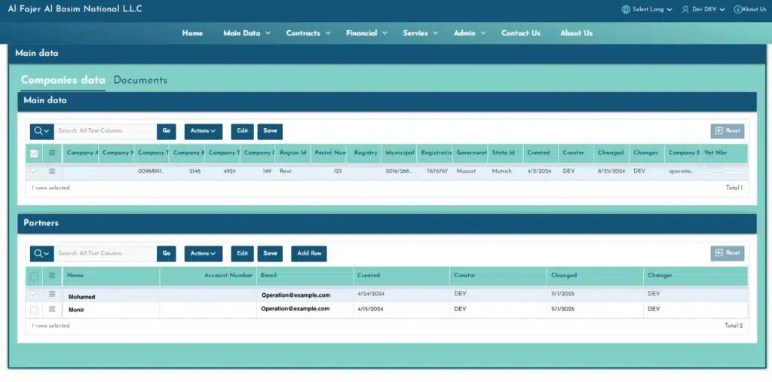Toggle checkbox for the Rewi company row
Screen dimensions: 772x382
[34, 172]
